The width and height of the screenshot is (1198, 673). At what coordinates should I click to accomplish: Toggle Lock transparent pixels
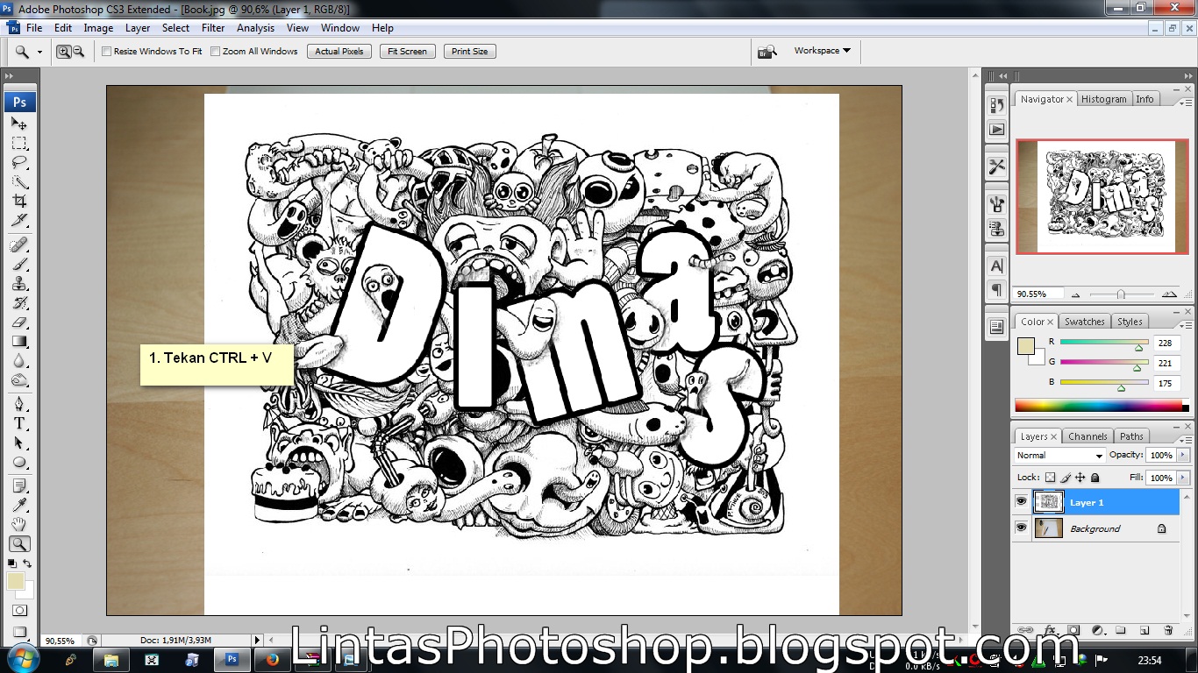[x=1051, y=478]
